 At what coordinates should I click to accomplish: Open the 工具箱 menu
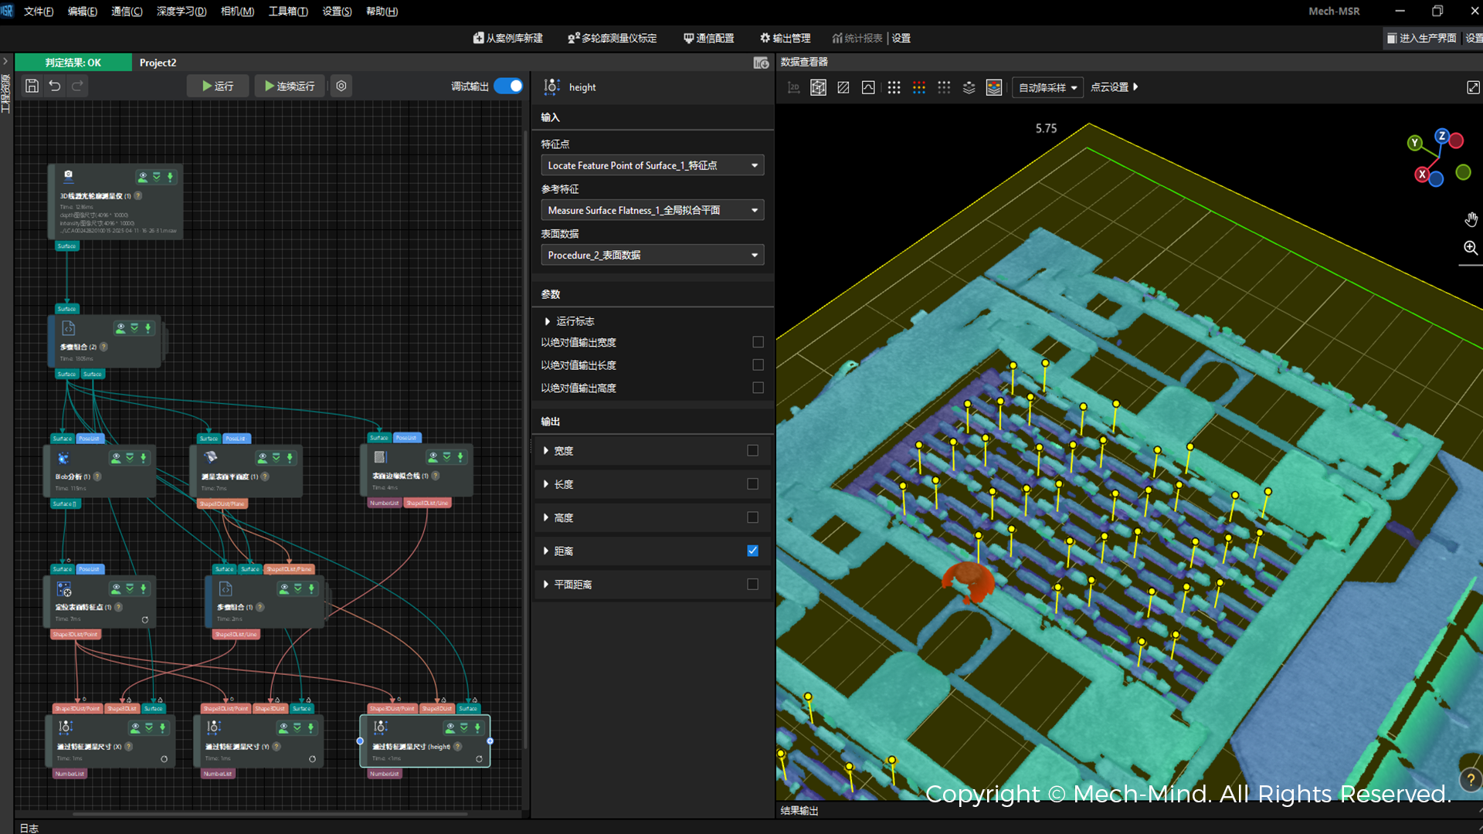pyautogui.click(x=287, y=12)
